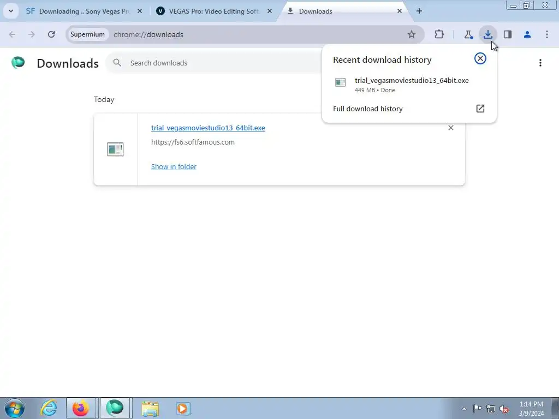Go back to the previous page

pyautogui.click(x=12, y=34)
